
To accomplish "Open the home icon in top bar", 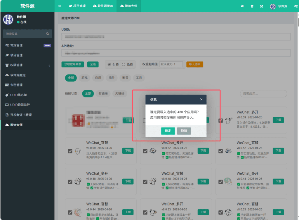I will tap(242, 6).
